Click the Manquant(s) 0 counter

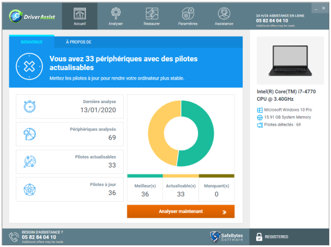coord(216,190)
